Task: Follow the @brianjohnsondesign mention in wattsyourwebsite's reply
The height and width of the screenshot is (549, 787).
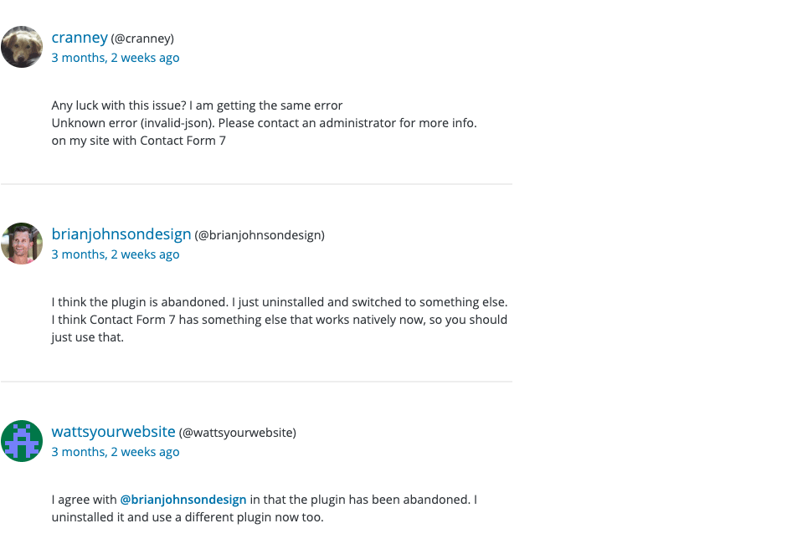Action: [x=183, y=500]
